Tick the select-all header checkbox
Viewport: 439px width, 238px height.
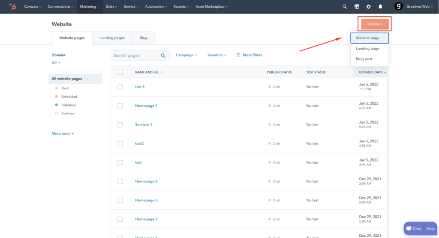pyautogui.click(x=120, y=72)
